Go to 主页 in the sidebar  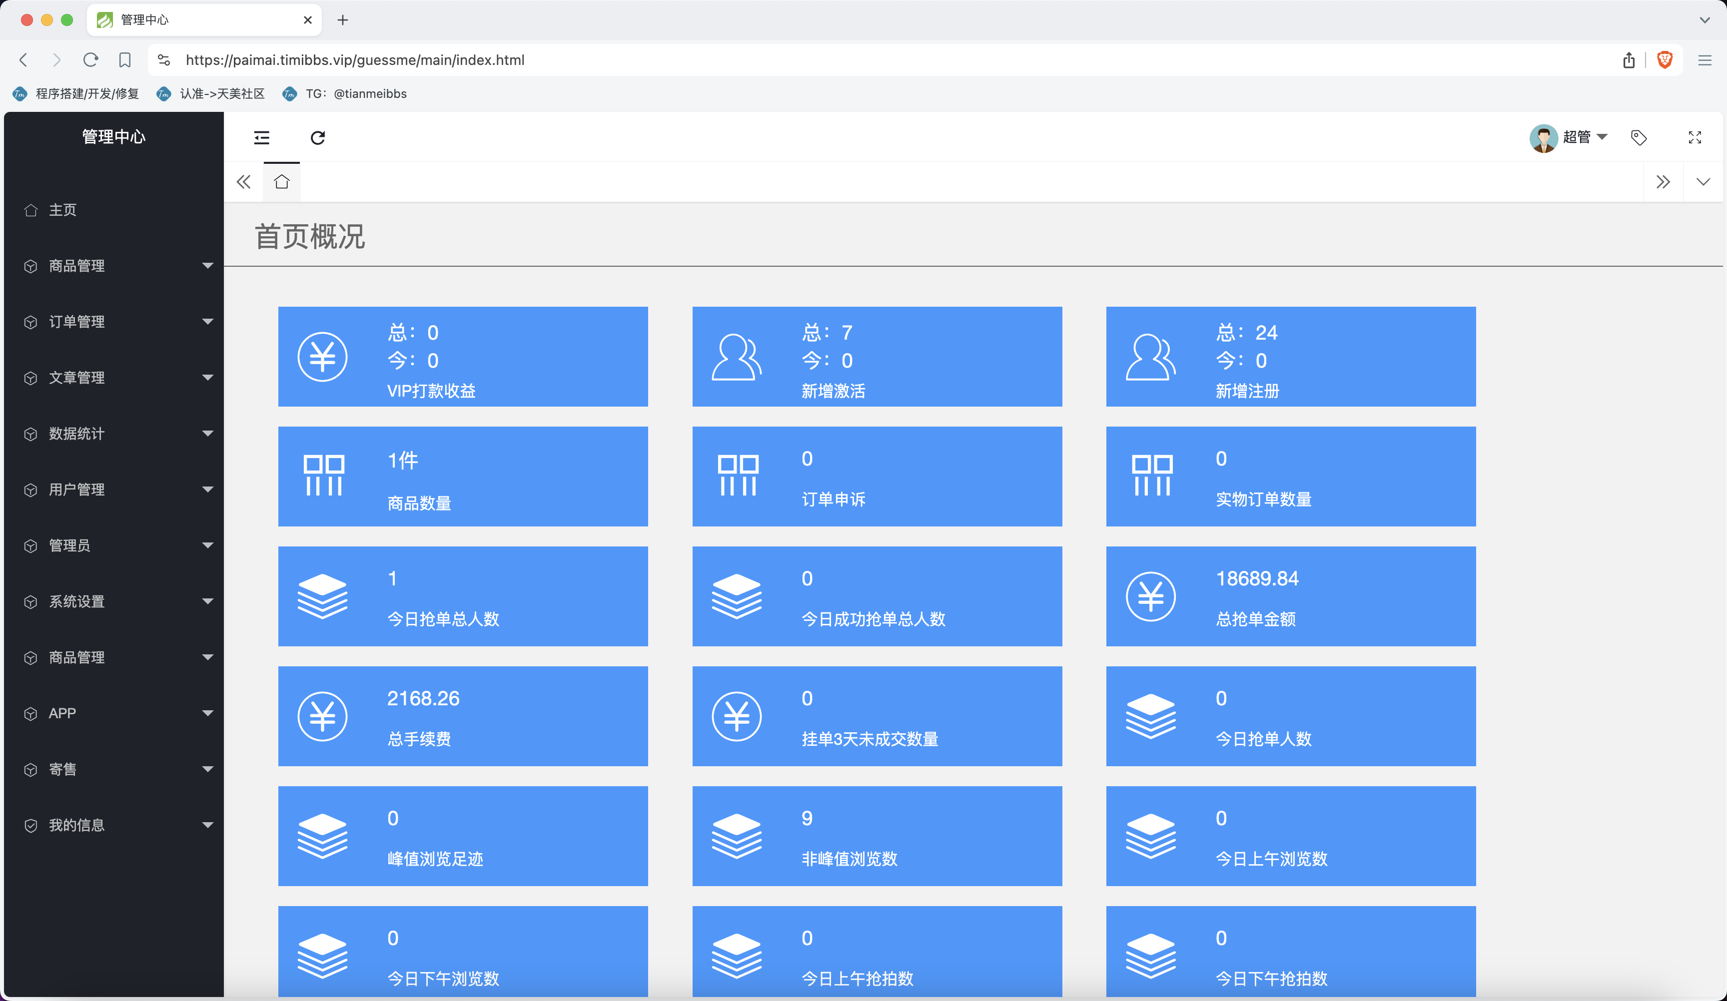[62, 210]
